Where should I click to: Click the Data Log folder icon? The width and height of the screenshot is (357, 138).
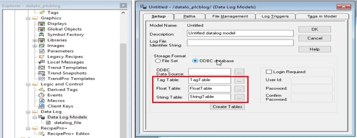pyautogui.click(x=35, y=112)
